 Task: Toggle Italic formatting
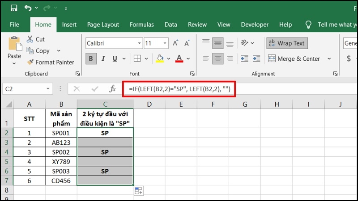[x=103, y=59]
